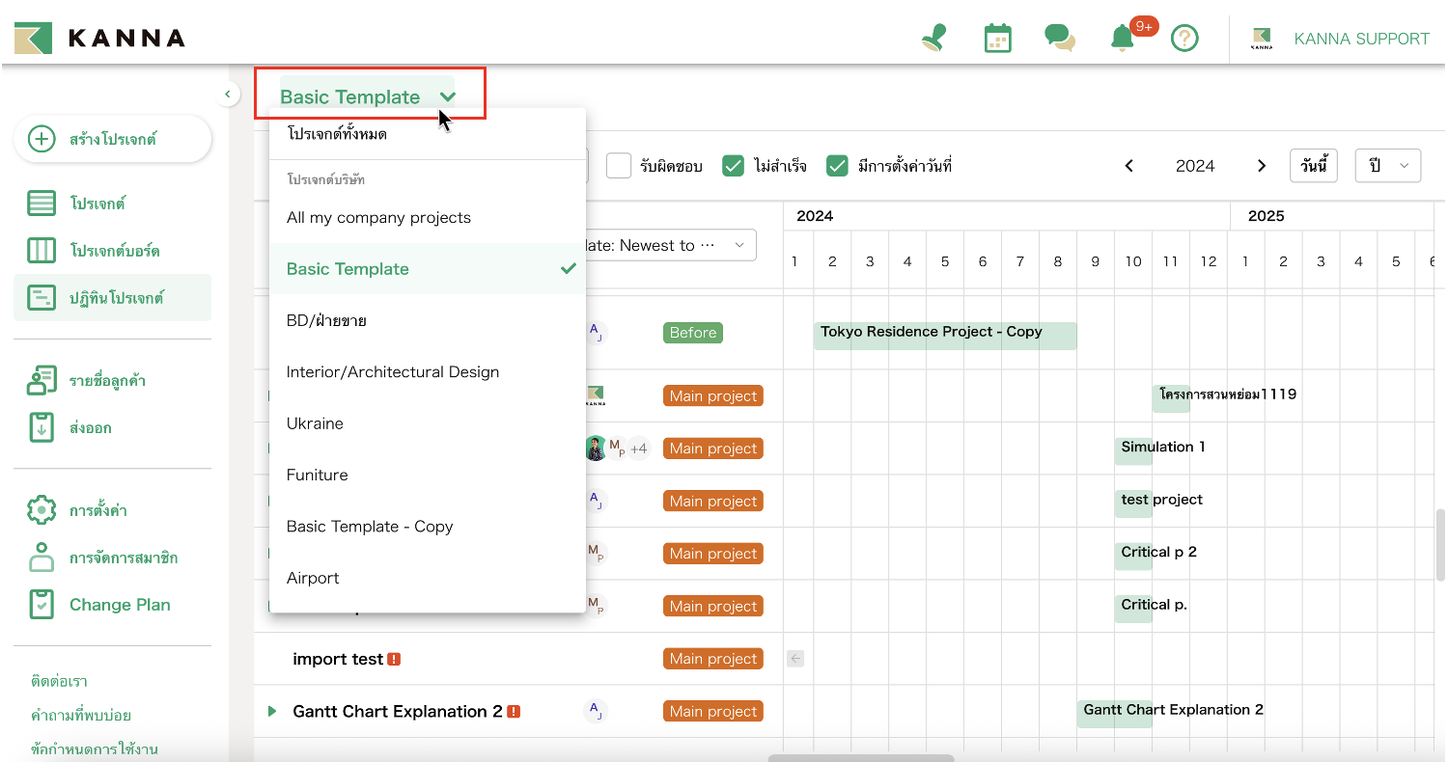The width and height of the screenshot is (1448, 762).
Task: Click the Tokyo Residence Project - Copy bar
Action: [x=944, y=335]
